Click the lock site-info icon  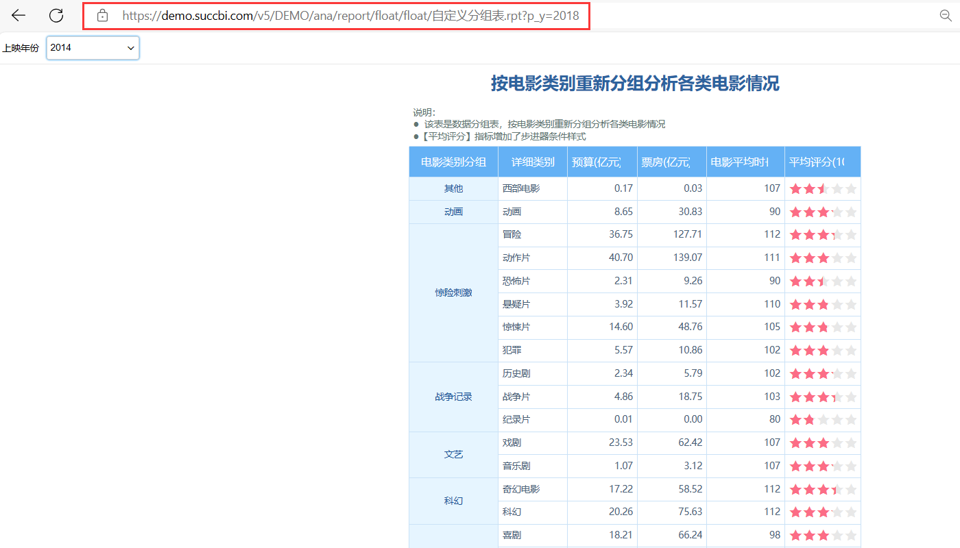pyautogui.click(x=103, y=16)
